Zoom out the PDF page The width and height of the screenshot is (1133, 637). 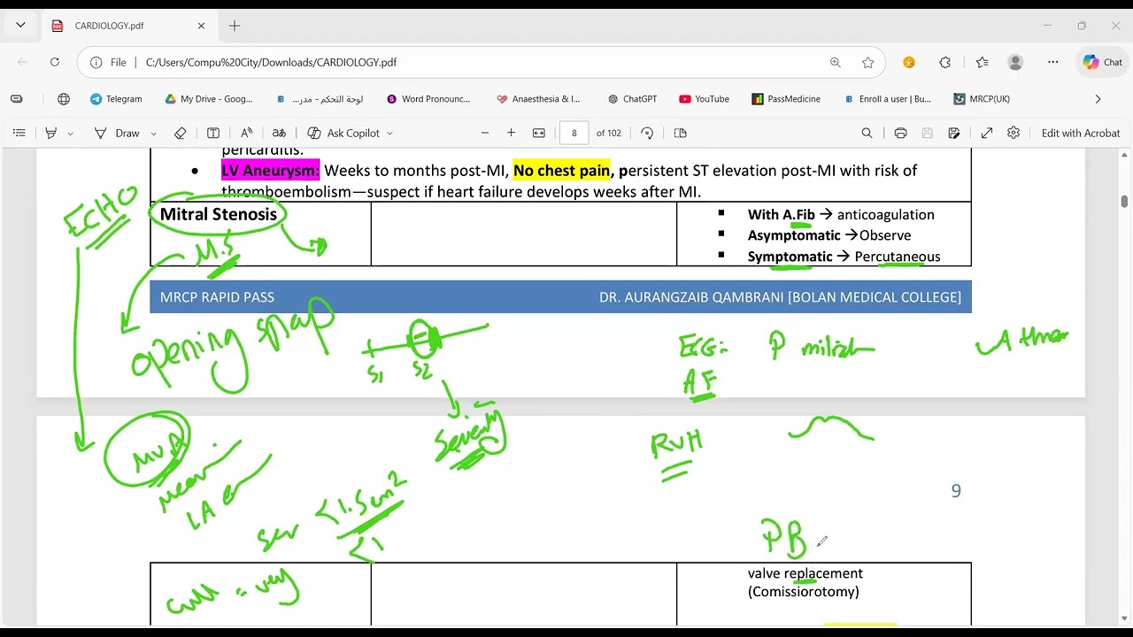[485, 133]
